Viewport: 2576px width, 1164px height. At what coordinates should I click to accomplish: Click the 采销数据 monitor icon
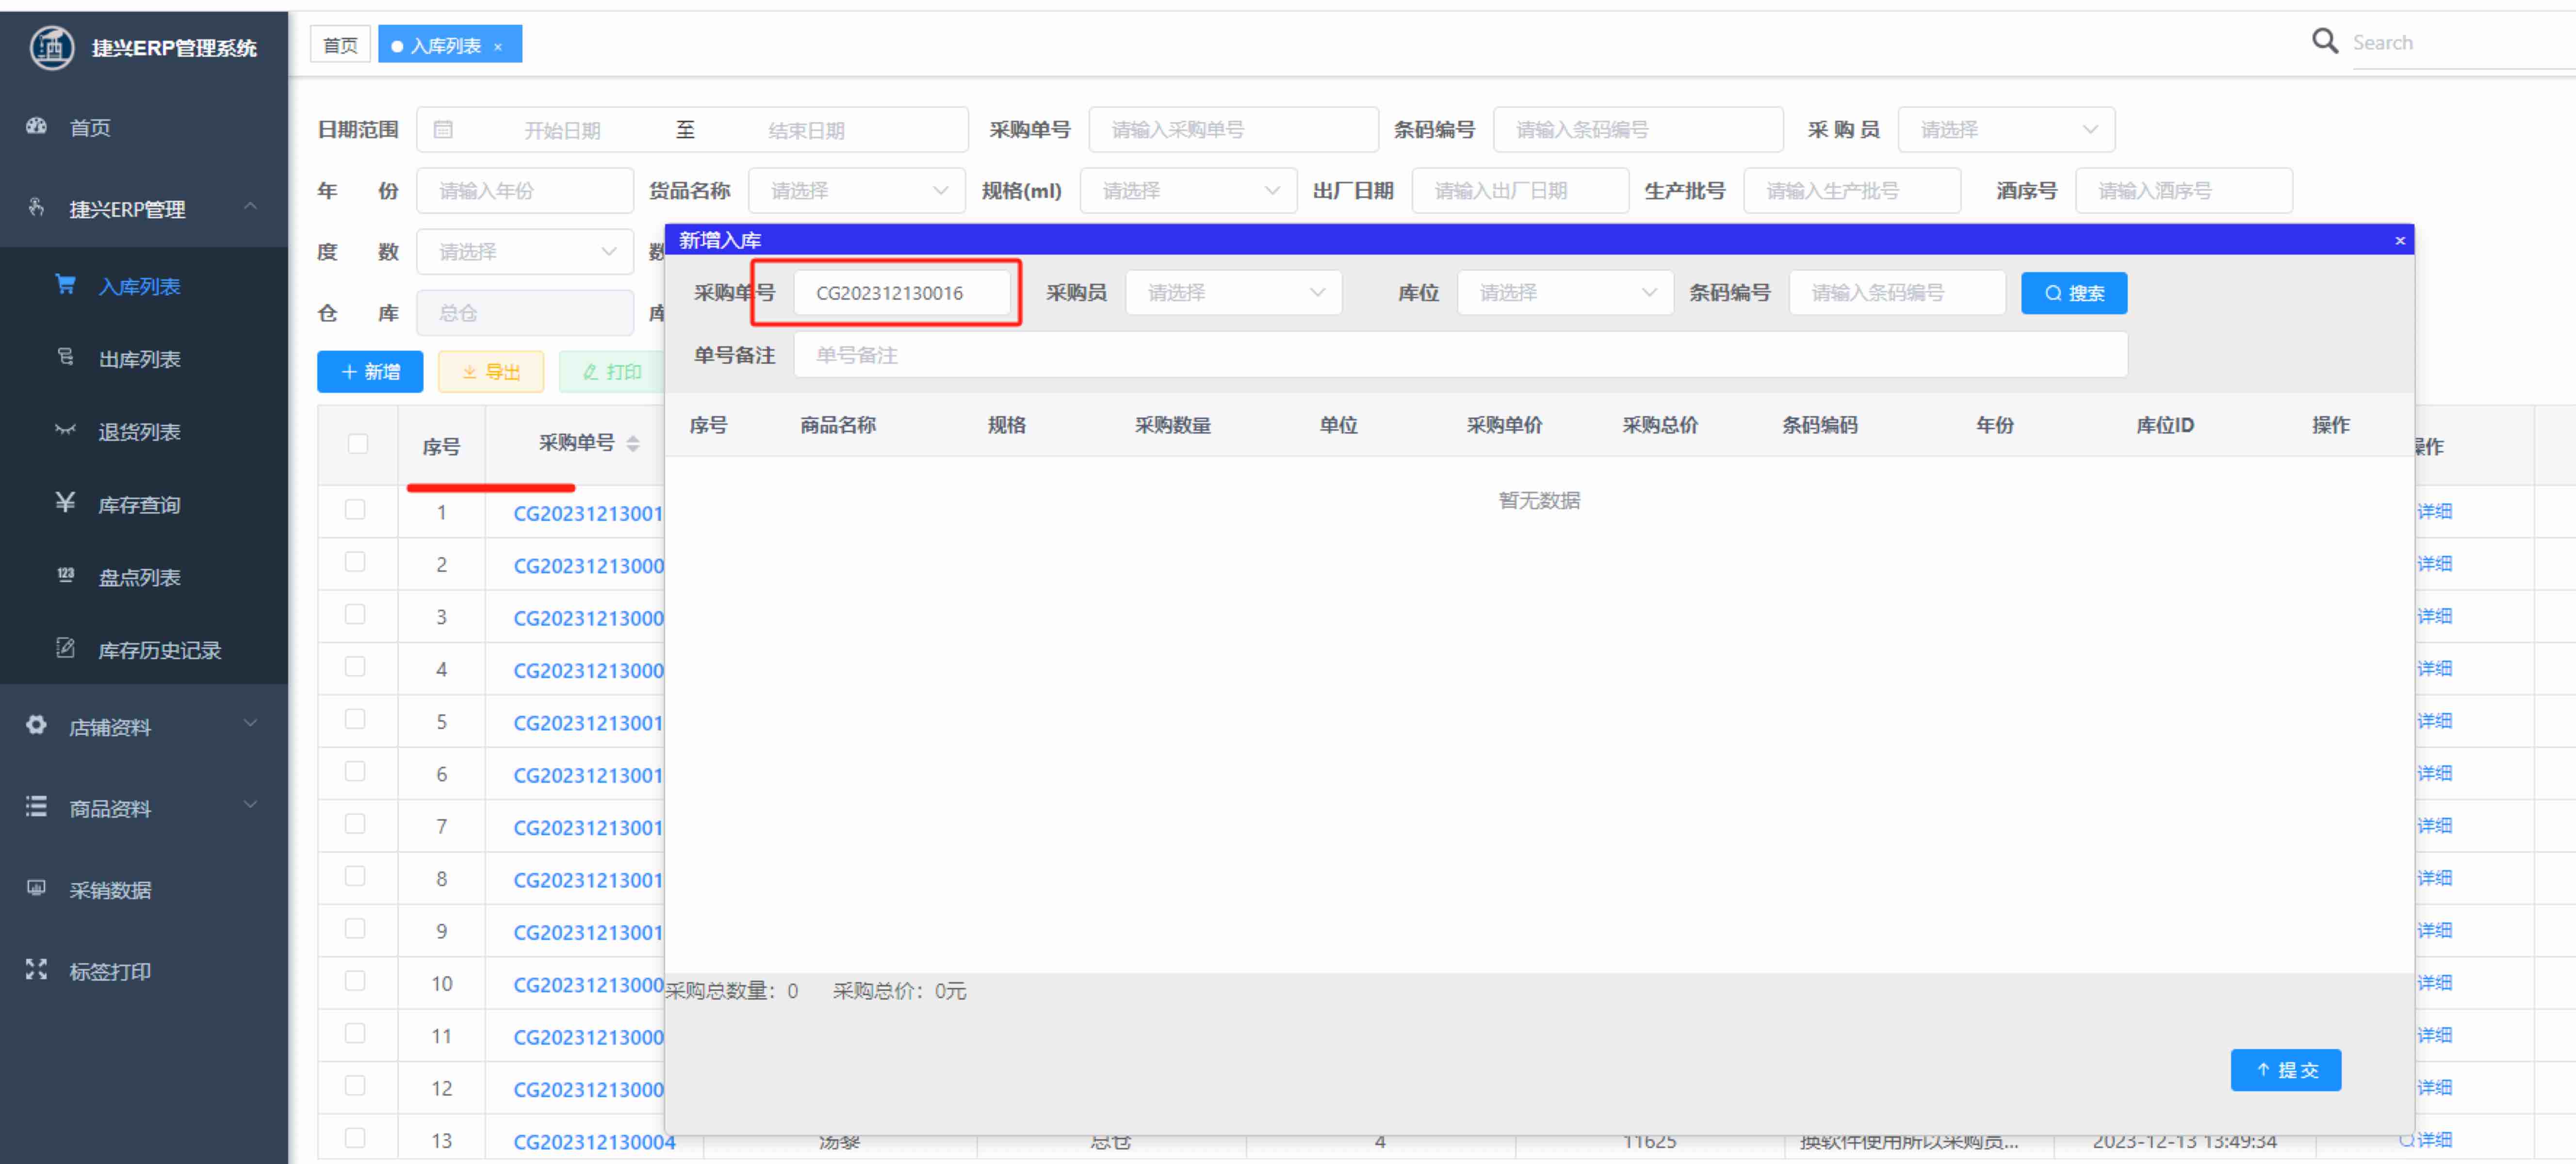[37, 888]
